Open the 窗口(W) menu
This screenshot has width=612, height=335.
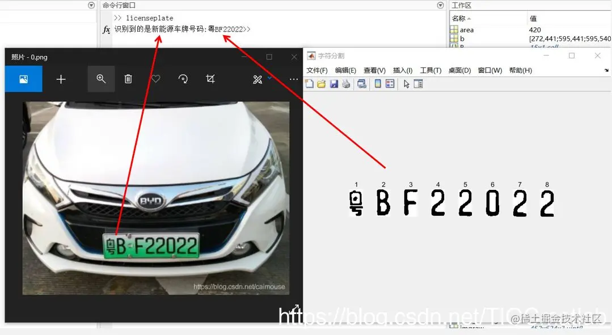(490, 71)
